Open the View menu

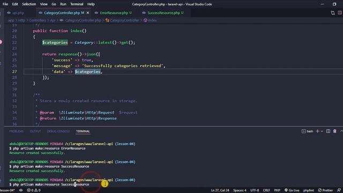pos(44,4)
